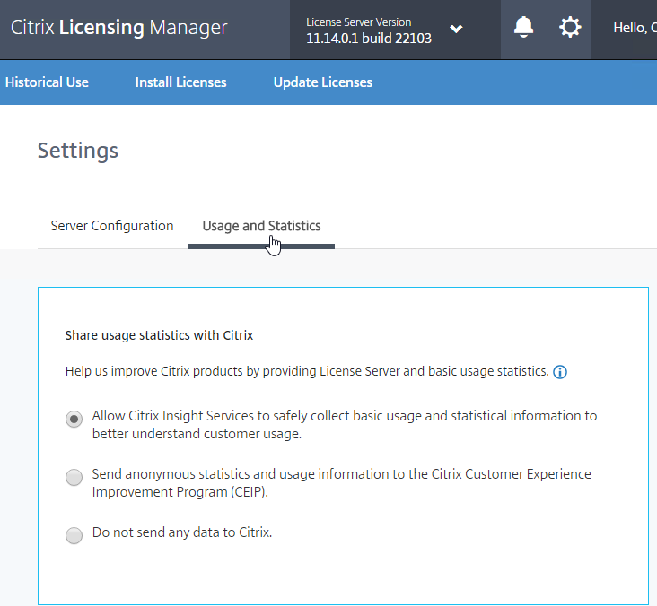Select Allow Citrix Insight Services radio option
This screenshot has height=606, width=657.
pyautogui.click(x=74, y=419)
